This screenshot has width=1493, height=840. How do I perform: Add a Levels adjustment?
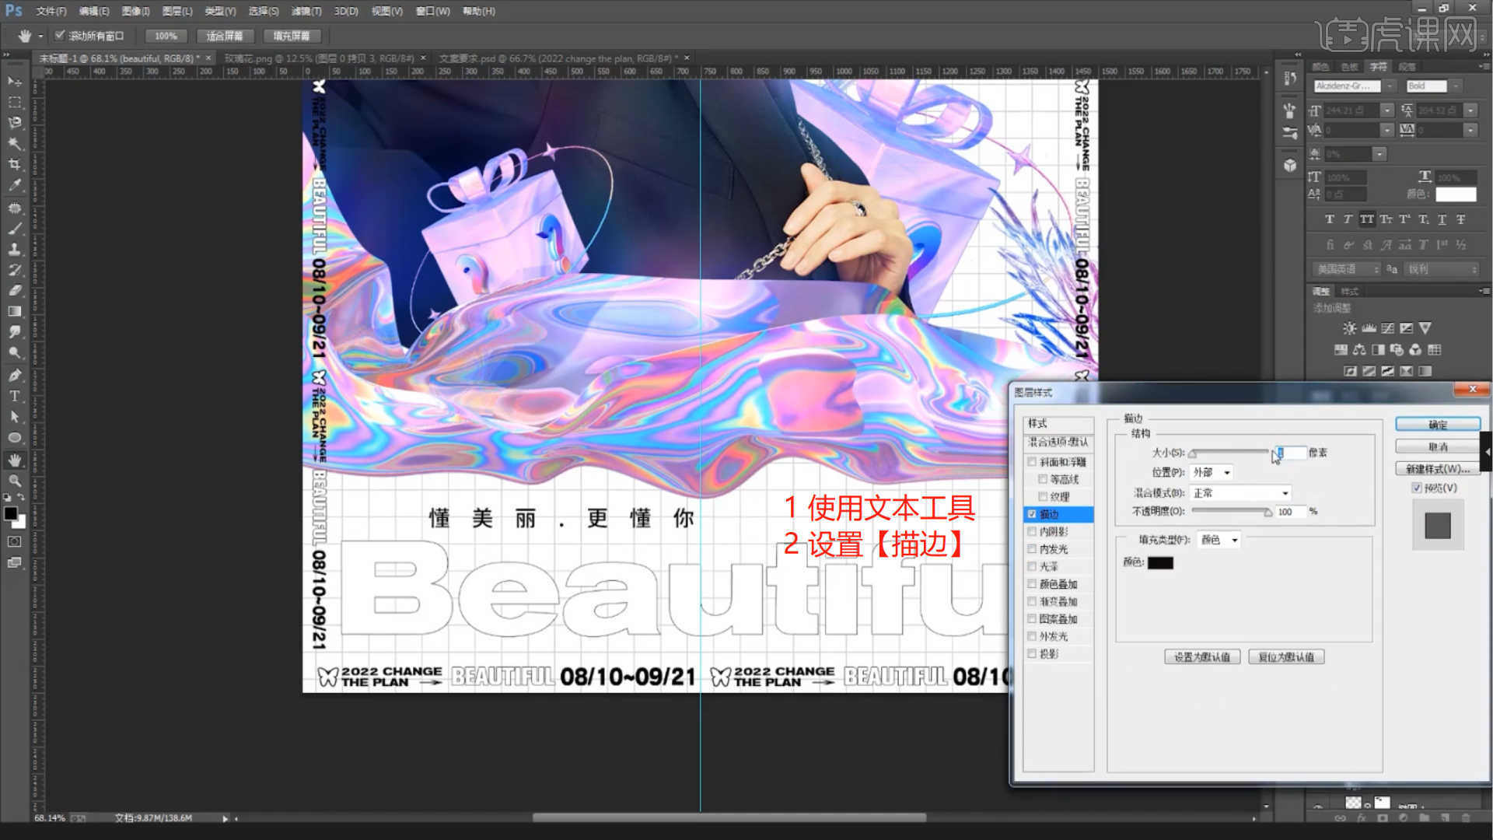point(1369,329)
